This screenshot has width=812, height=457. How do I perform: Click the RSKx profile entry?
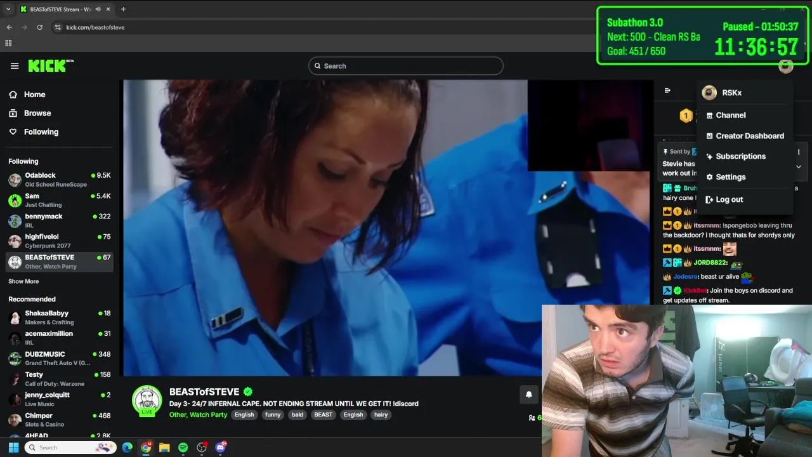[745, 93]
